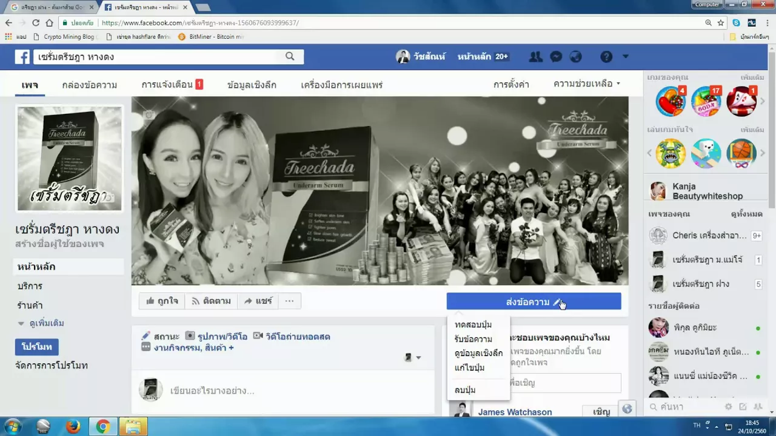Select รับข้อความ from the button menu
Viewport: 776px width, 436px height.
coord(473,339)
